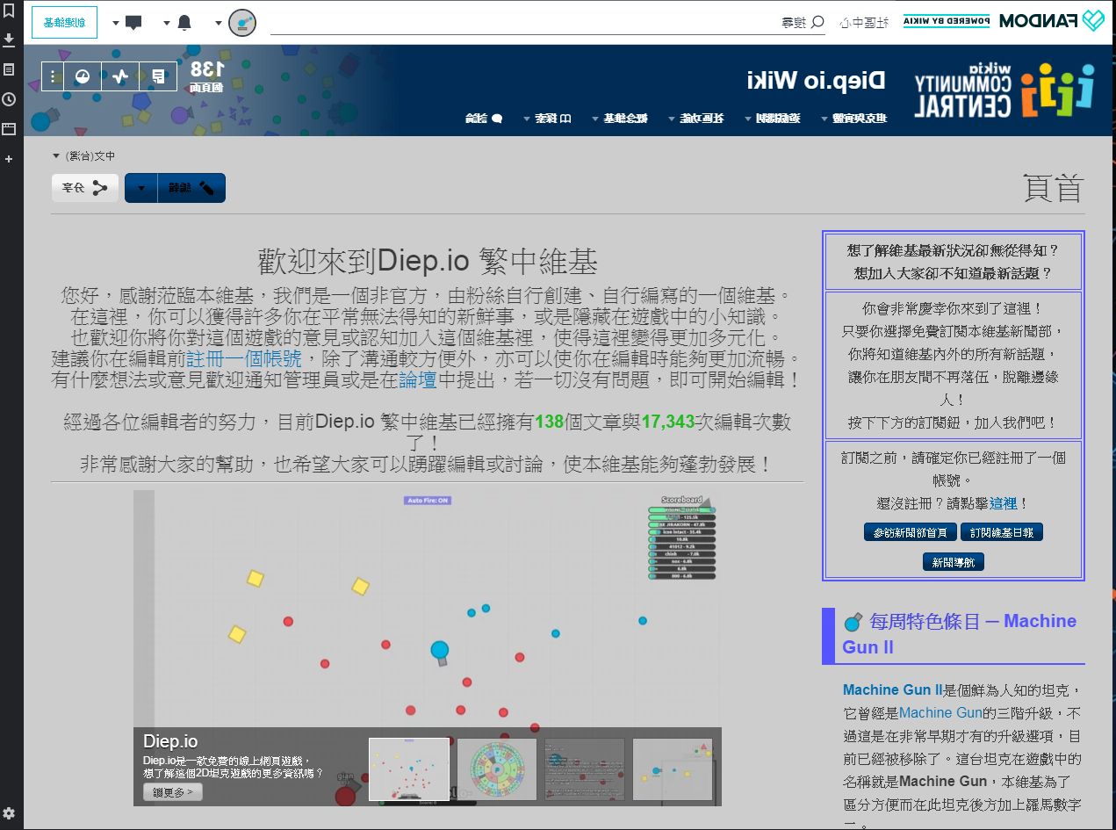This screenshot has width=1116, height=830.
Task: Open the downloads panel icon
Action: 9,40
